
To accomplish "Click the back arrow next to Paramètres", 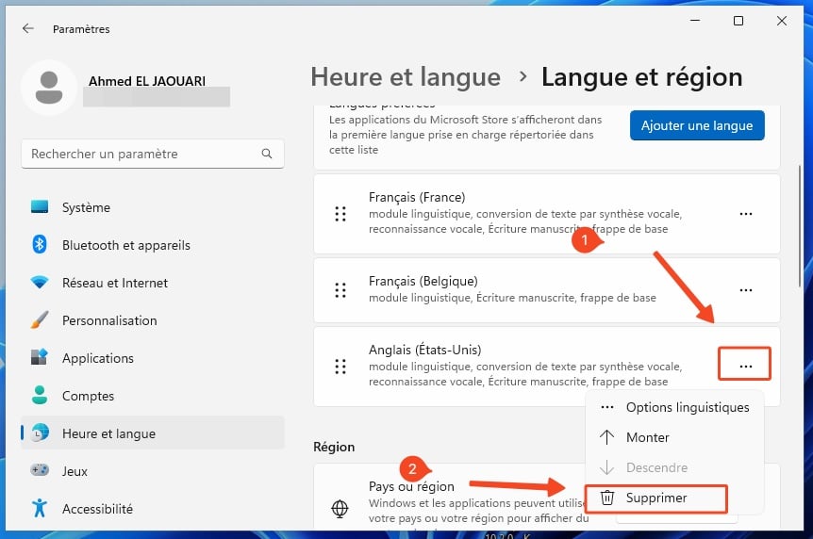I will click(28, 28).
